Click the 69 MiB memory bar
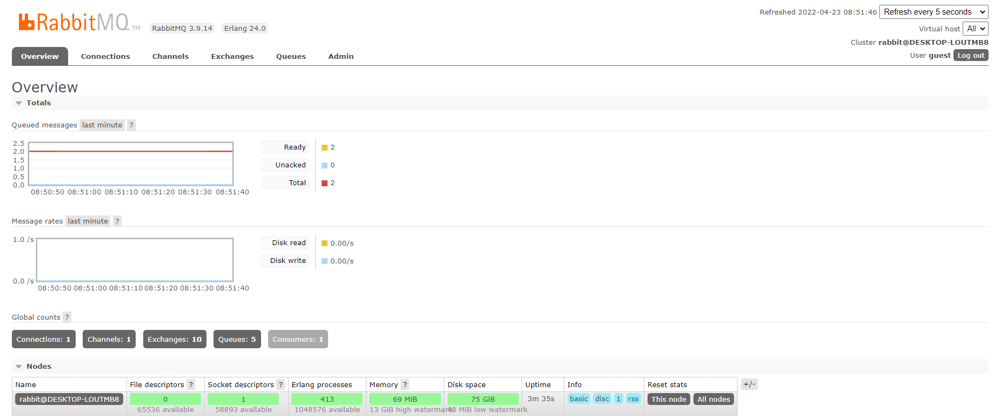This screenshot has width=1001, height=419. click(x=405, y=399)
